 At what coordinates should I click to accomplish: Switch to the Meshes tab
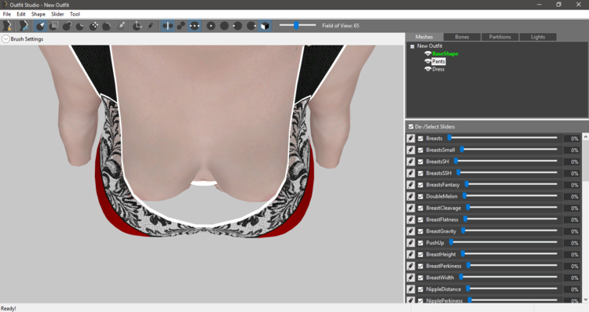(424, 37)
